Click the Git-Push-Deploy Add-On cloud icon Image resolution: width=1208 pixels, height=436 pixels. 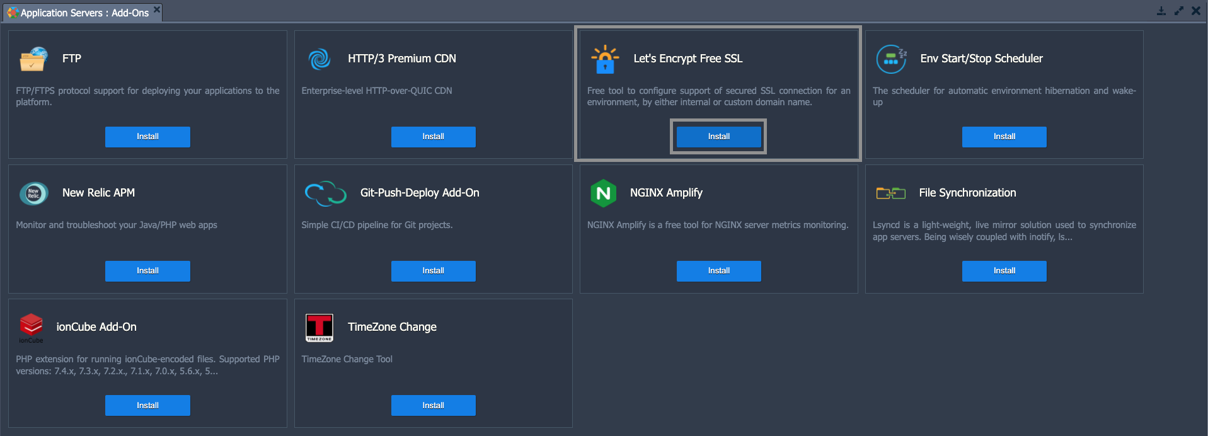click(x=325, y=193)
